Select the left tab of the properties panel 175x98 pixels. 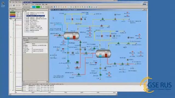[x=25, y=38]
